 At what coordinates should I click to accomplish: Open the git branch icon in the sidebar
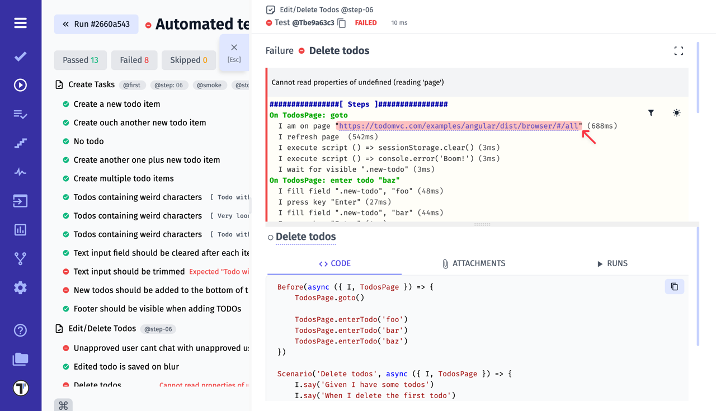pyautogui.click(x=20, y=258)
